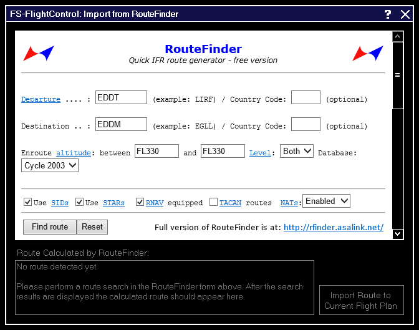Image resolution: width=419 pixels, height=330 pixels.
Task: Open the Level dropdown showing Both
Action: pos(297,151)
